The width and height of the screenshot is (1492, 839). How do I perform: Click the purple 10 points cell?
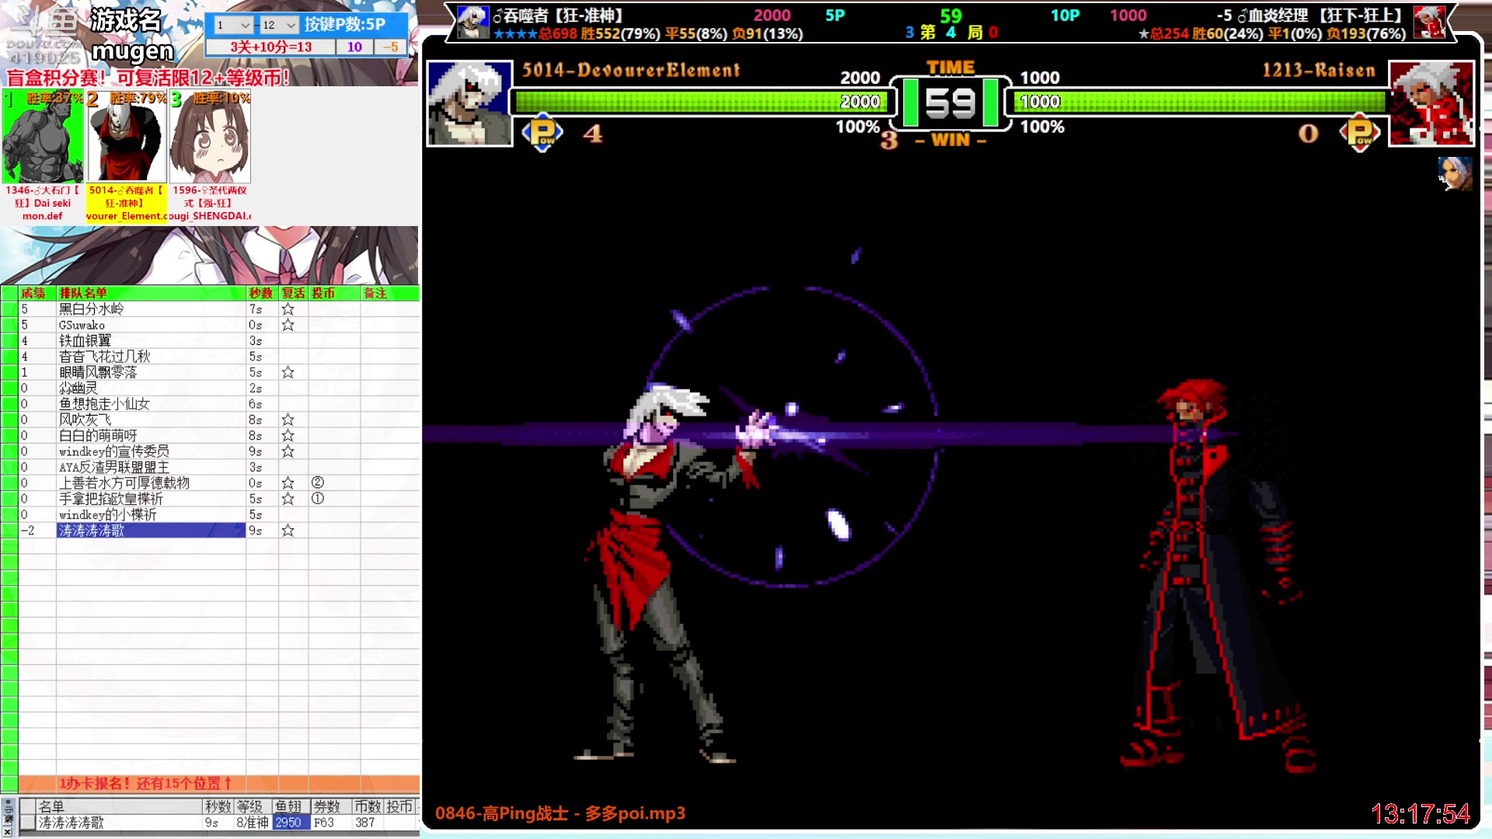click(x=354, y=47)
